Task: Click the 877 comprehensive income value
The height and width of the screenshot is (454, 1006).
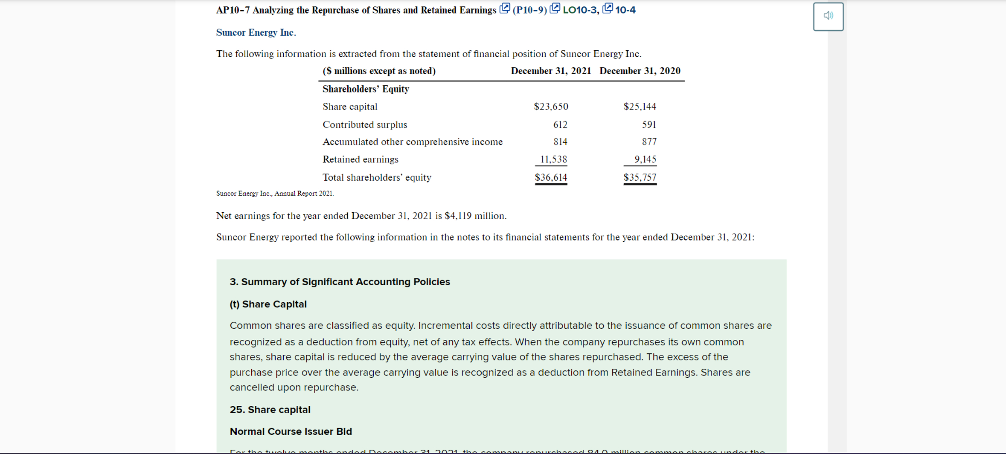Action: click(x=649, y=142)
